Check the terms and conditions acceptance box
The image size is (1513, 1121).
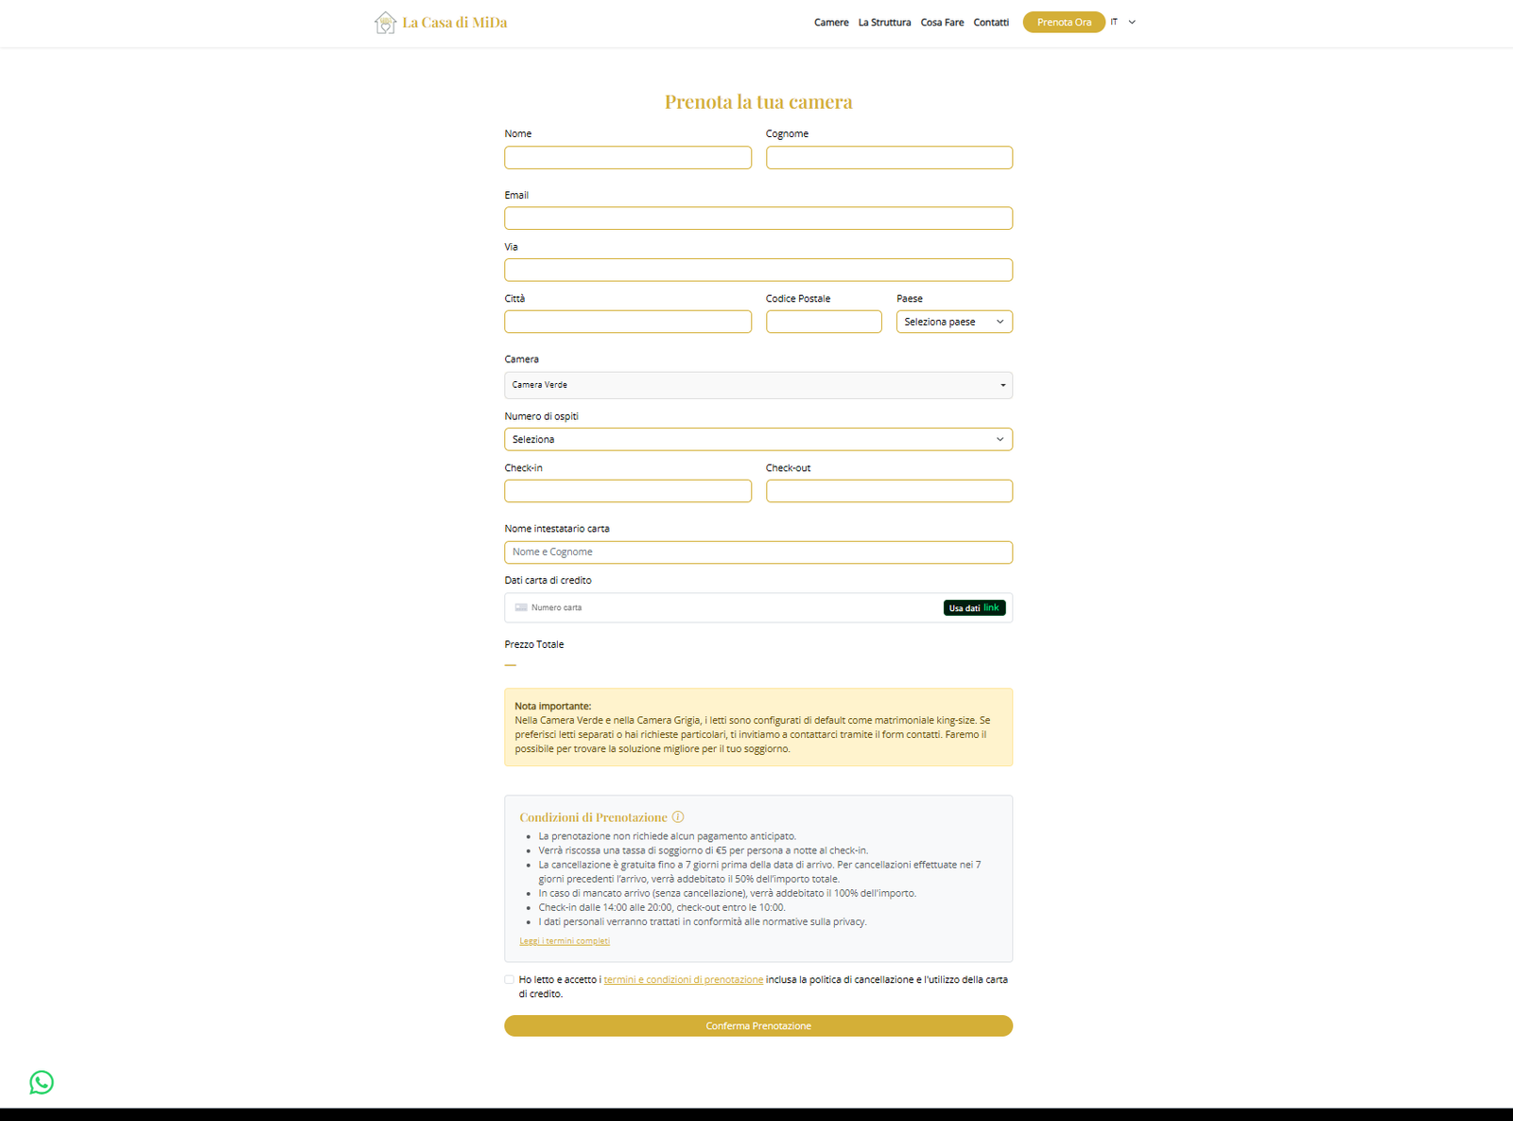[509, 979]
